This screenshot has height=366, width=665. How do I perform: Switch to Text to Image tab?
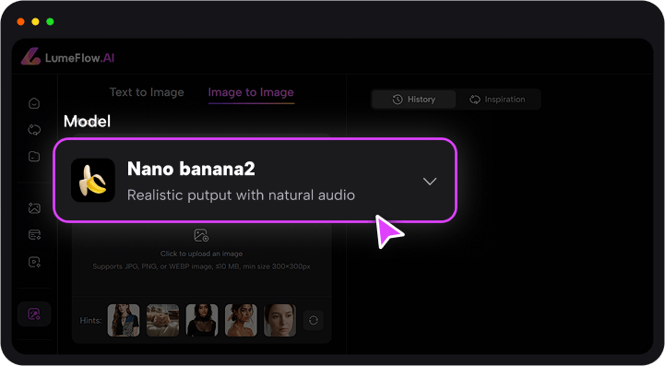coord(147,92)
